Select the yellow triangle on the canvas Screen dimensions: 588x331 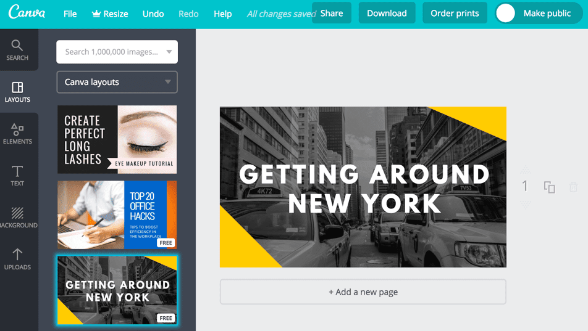241,243
